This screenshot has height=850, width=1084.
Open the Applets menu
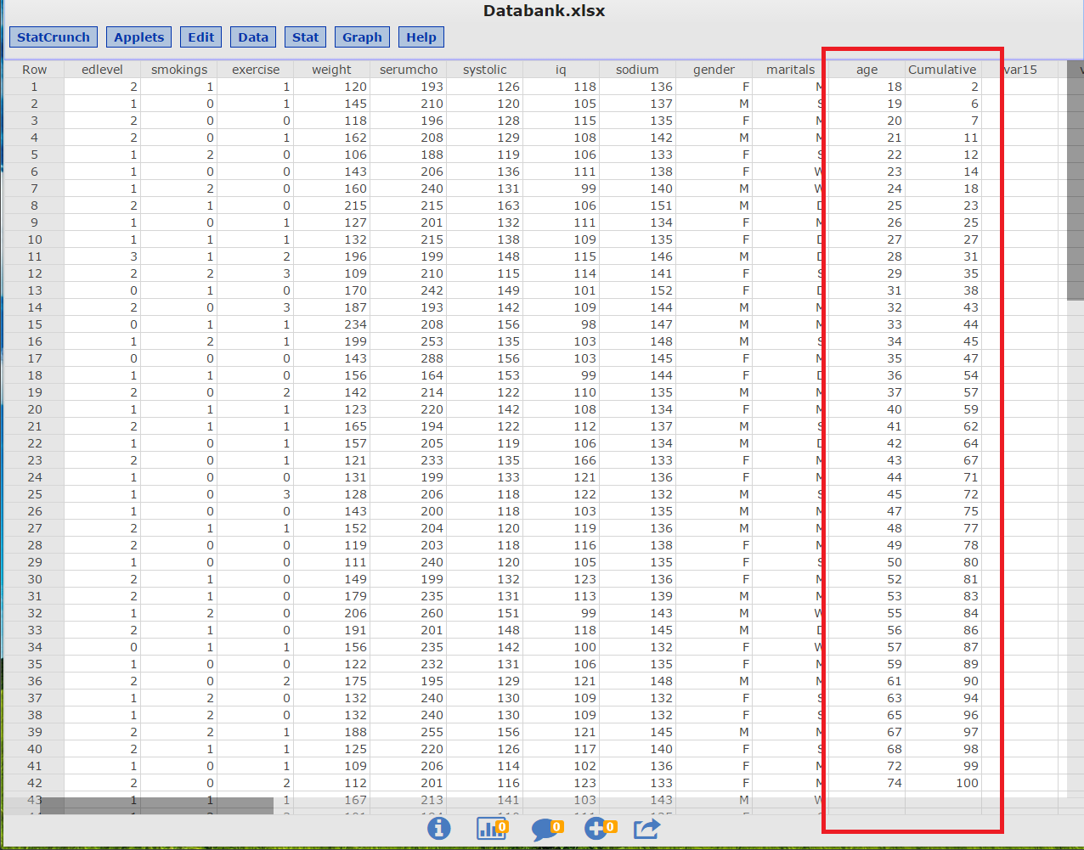point(139,37)
